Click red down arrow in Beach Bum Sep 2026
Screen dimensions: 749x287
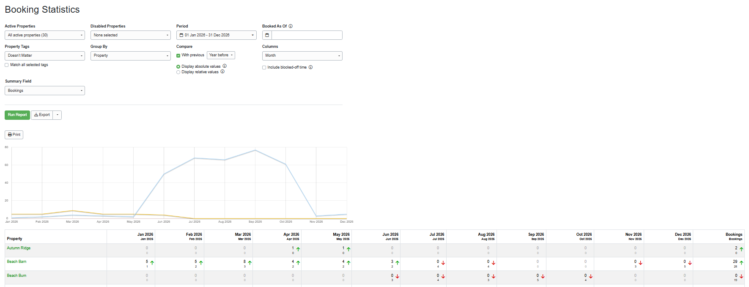point(543,276)
